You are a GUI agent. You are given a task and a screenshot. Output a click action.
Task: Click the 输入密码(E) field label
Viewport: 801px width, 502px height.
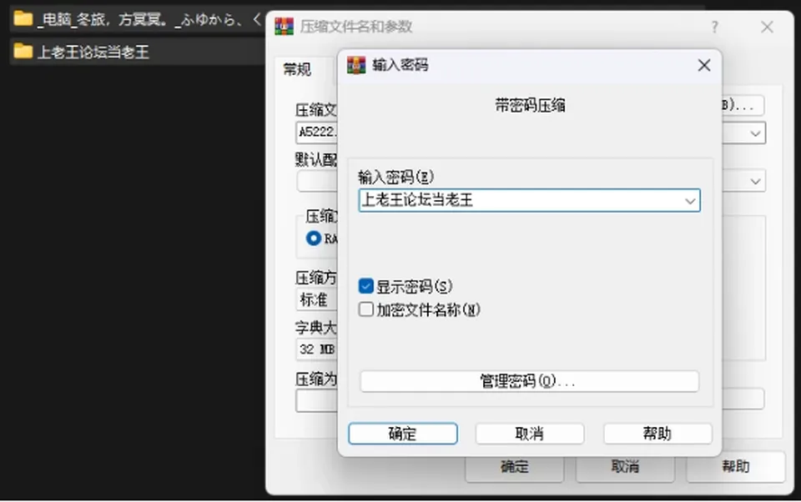point(395,177)
